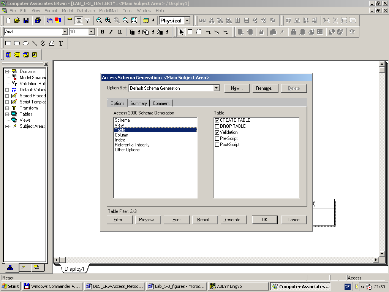The height and width of the screenshot is (292, 389).
Task: Apply Underline with the U icon
Action: click(120, 32)
